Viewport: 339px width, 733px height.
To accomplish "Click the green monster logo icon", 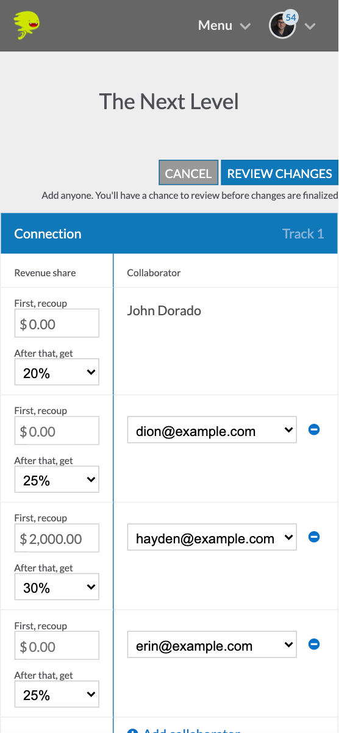I will 27,26.
